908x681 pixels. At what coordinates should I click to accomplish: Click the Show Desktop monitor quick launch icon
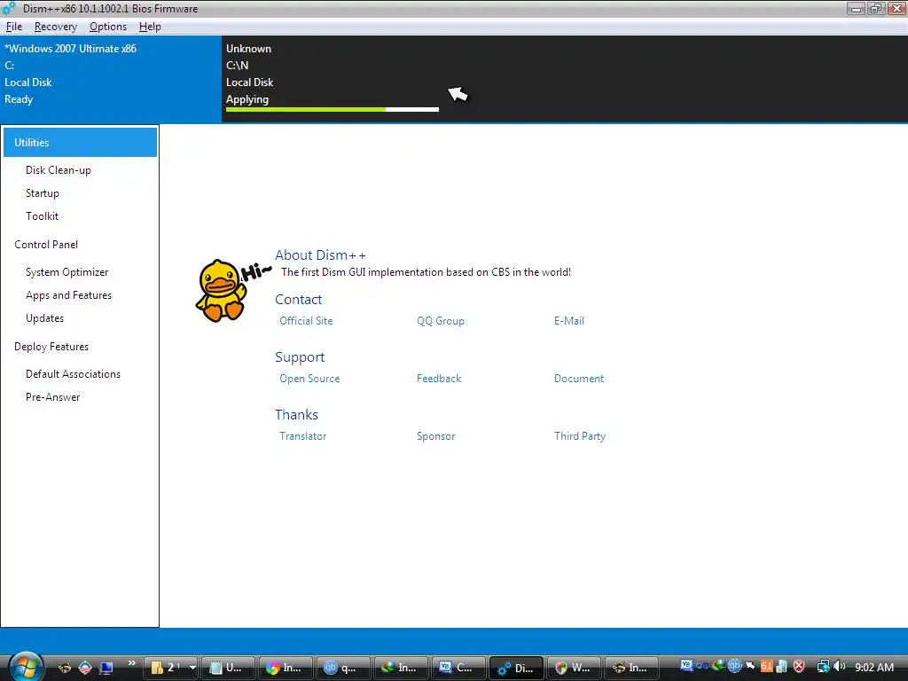point(106,668)
